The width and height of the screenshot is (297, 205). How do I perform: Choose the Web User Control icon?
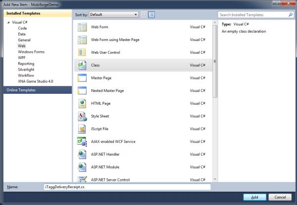click(82, 52)
